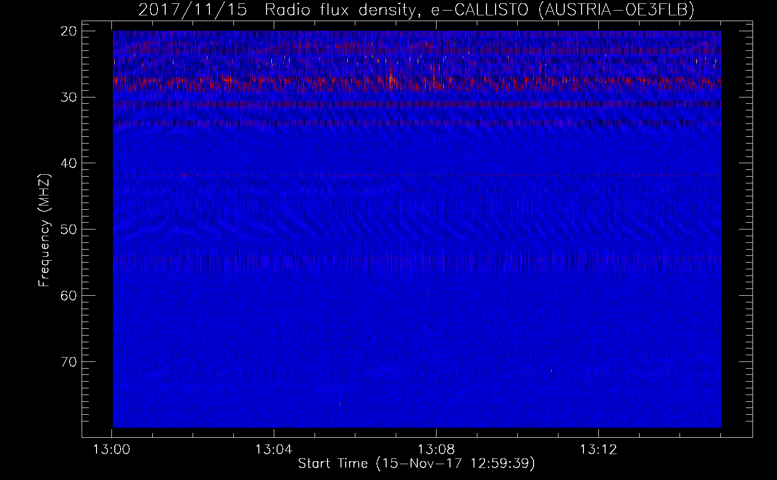Click the 20 frequency tick label
Image resolution: width=777 pixels, height=480 pixels.
pyautogui.click(x=69, y=31)
